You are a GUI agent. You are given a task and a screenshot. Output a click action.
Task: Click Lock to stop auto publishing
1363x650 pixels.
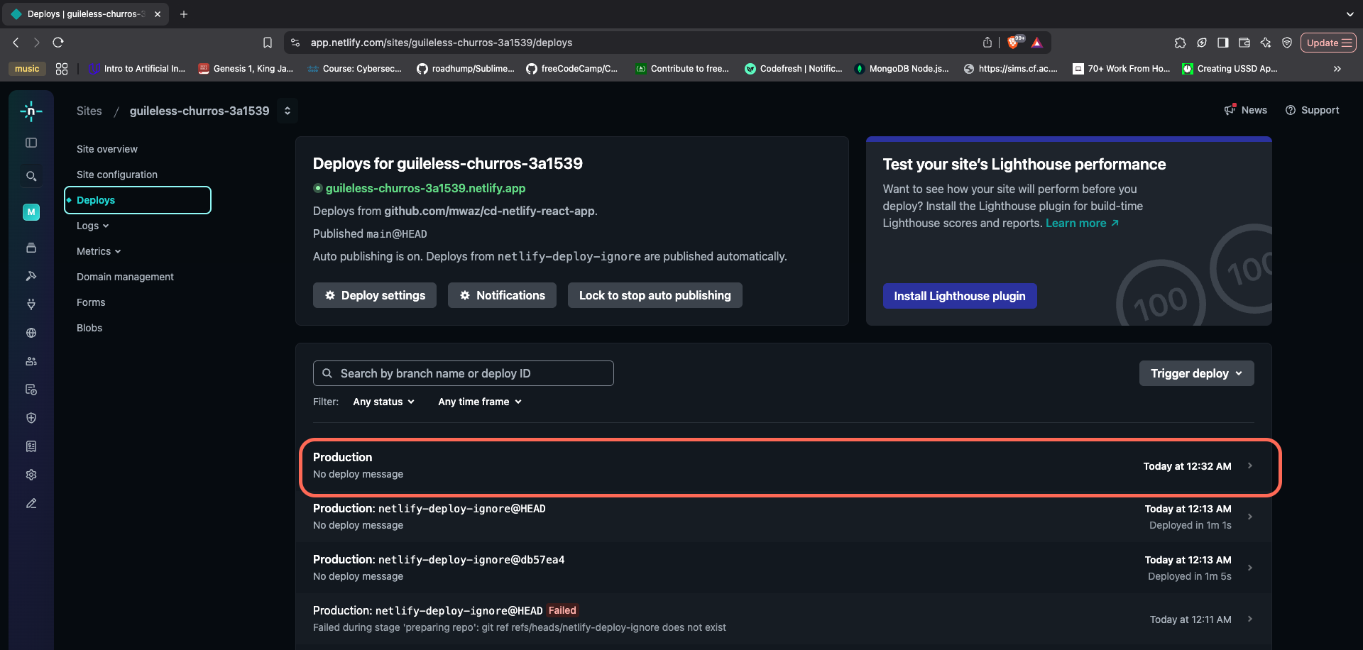click(x=655, y=295)
